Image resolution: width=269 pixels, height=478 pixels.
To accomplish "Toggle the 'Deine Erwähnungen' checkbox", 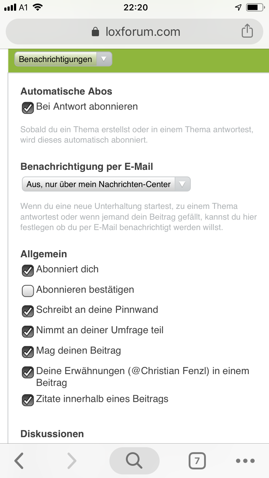I will pyautogui.click(x=28, y=372).
